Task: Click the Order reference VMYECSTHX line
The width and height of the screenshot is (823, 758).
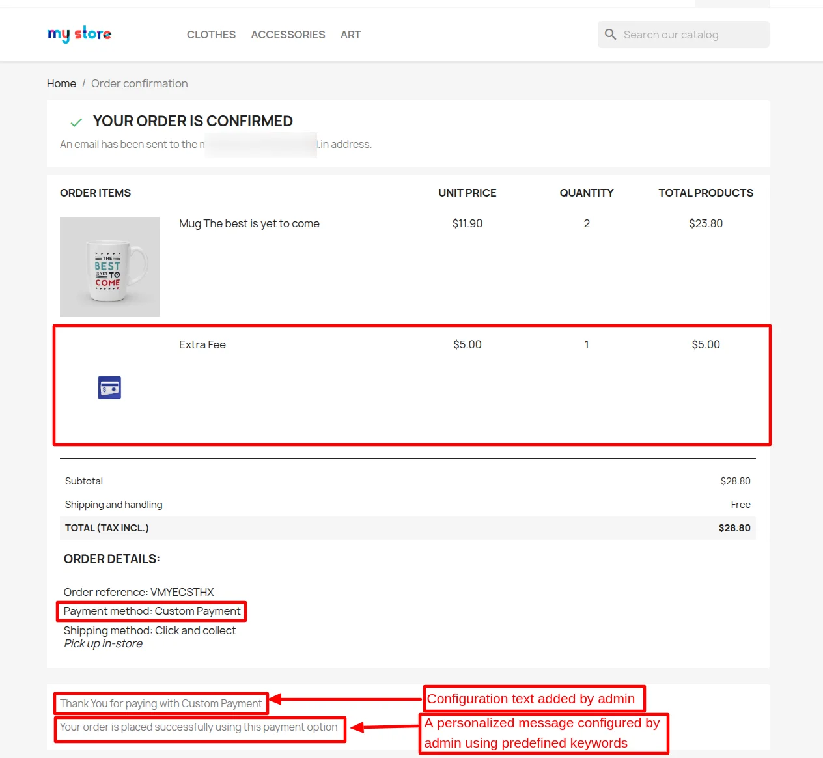Action: click(139, 592)
